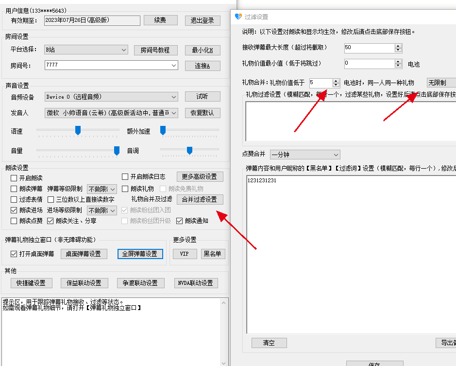The image size is (456, 366).
Task: Click the 保存 save button
Action: pyautogui.click(x=374, y=364)
